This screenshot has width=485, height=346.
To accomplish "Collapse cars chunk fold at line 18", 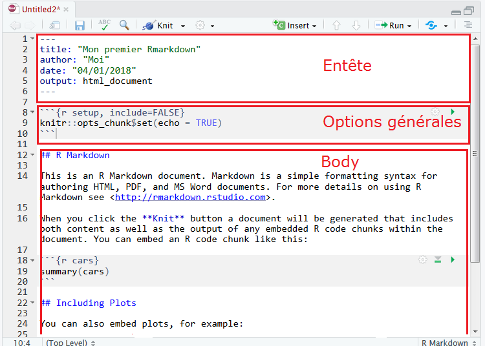I will (32, 261).
